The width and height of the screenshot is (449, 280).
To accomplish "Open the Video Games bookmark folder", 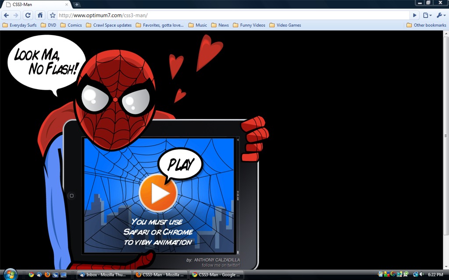I will coord(285,25).
